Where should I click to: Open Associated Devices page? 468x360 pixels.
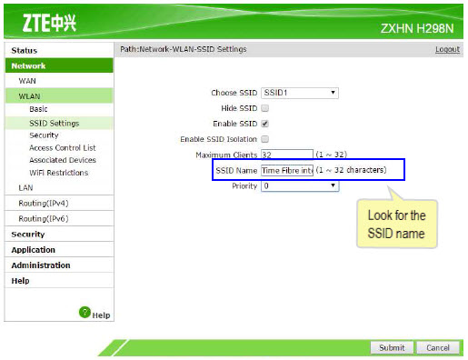click(x=63, y=160)
